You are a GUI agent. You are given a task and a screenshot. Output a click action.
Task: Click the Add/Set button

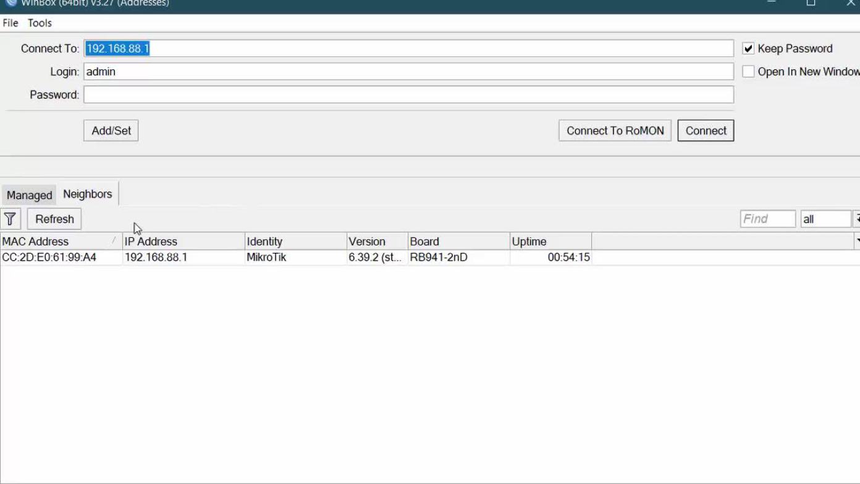click(x=111, y=130)
